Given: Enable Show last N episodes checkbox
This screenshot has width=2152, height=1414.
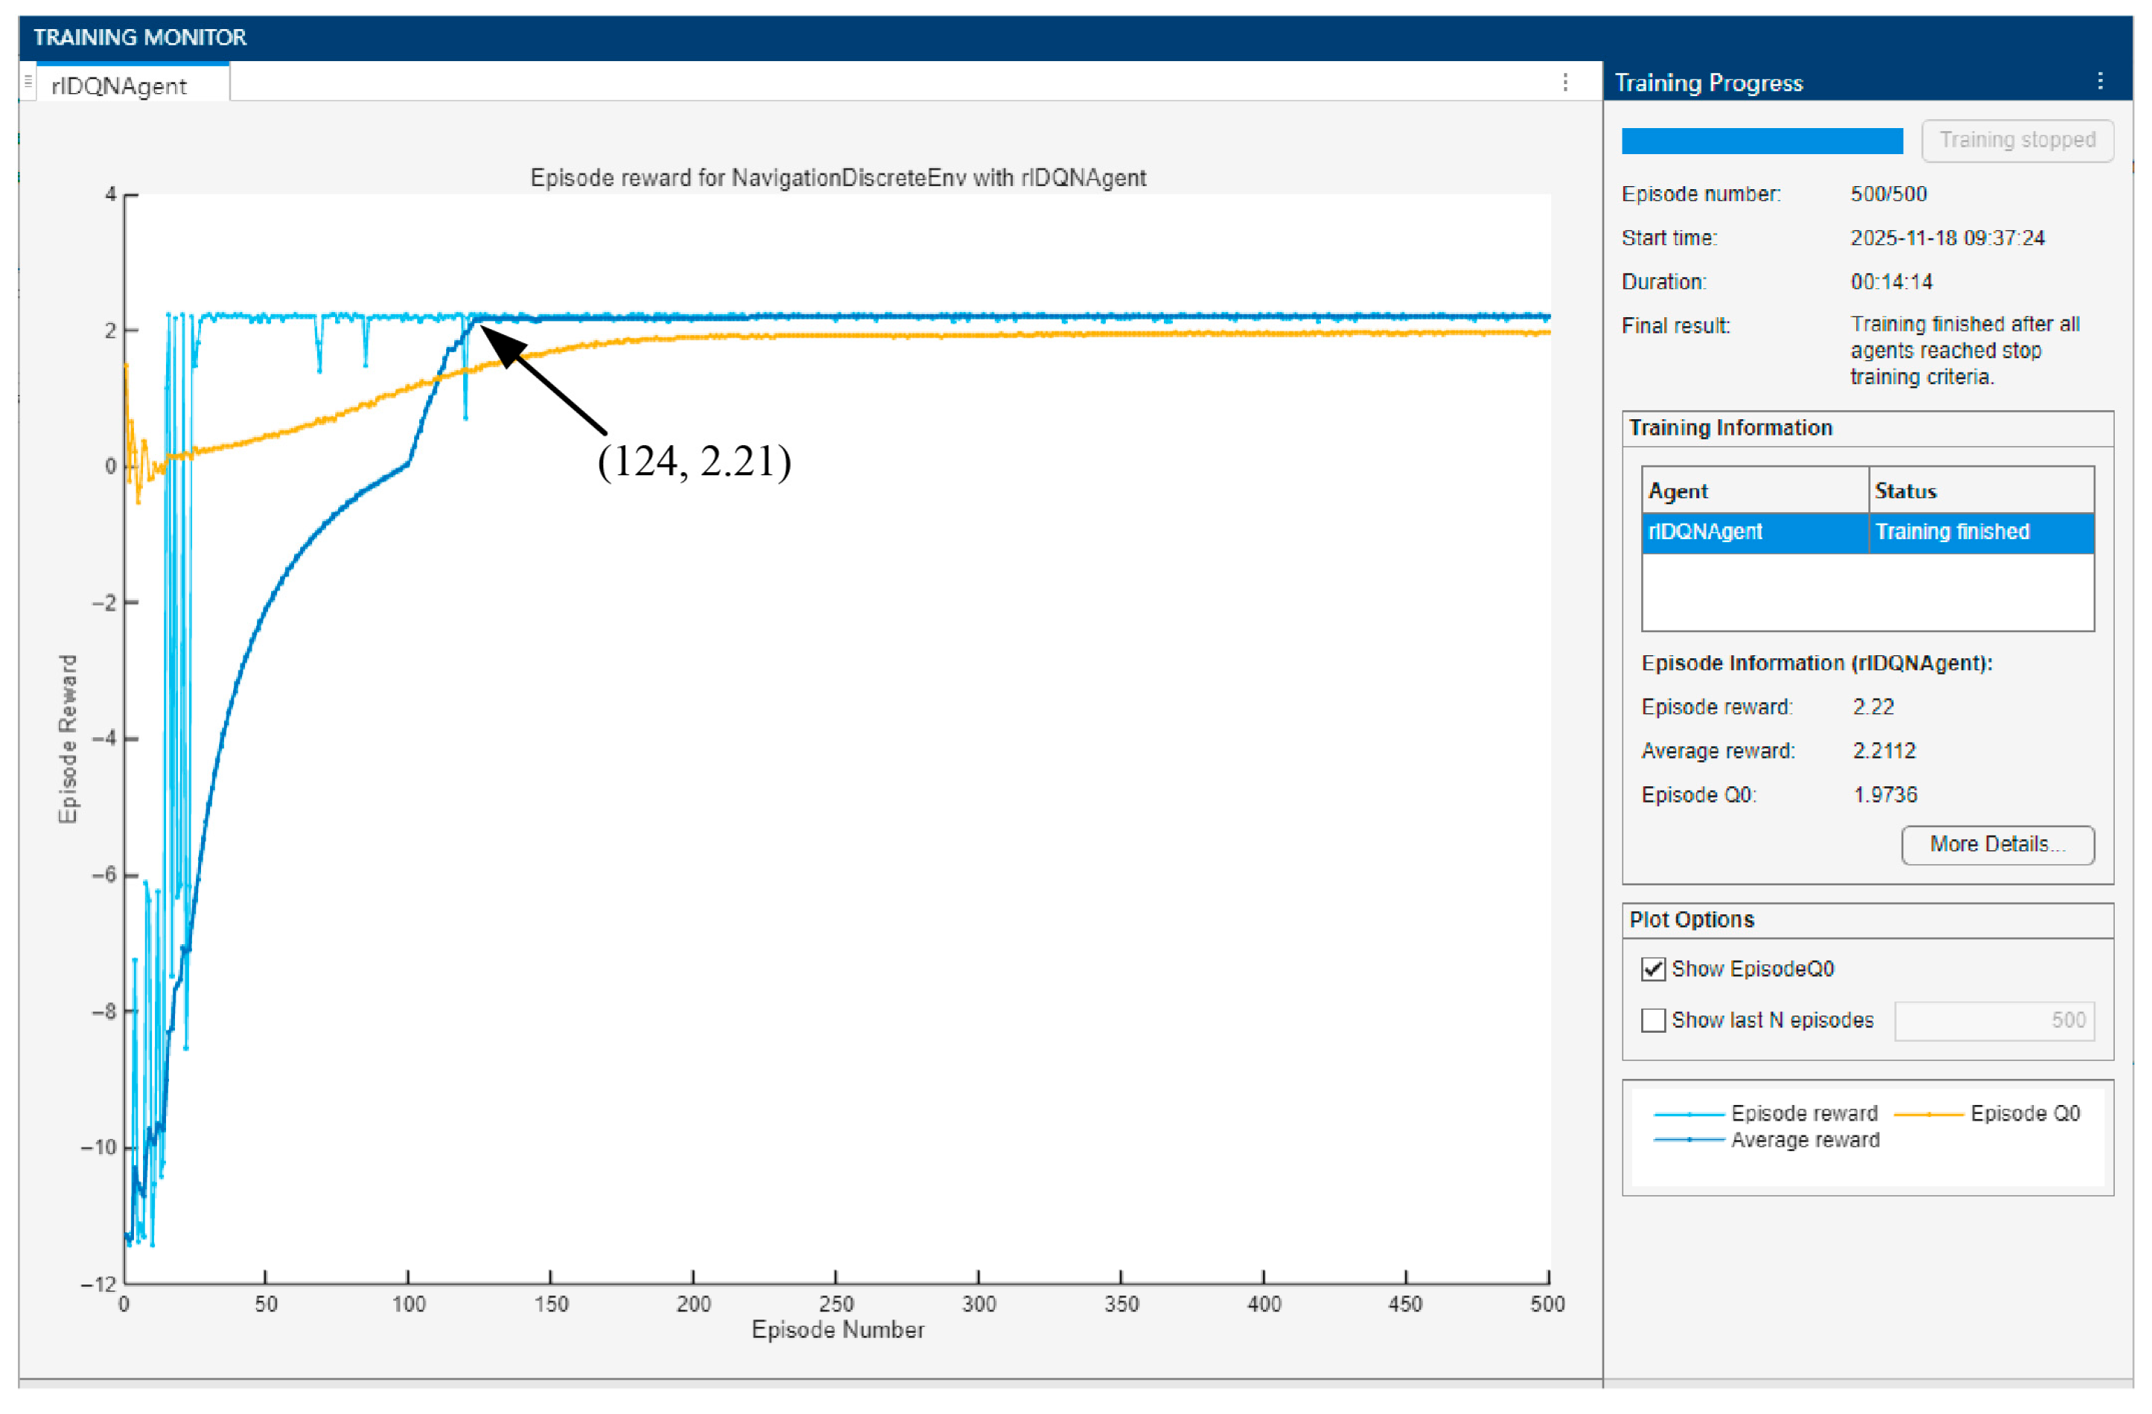Looking at the screenshot, I should coord(1653,1021).
